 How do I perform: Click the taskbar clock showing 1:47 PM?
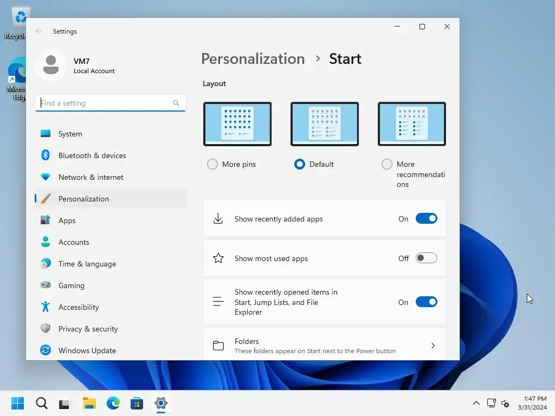pyautogui.click(x=532, y=403)
